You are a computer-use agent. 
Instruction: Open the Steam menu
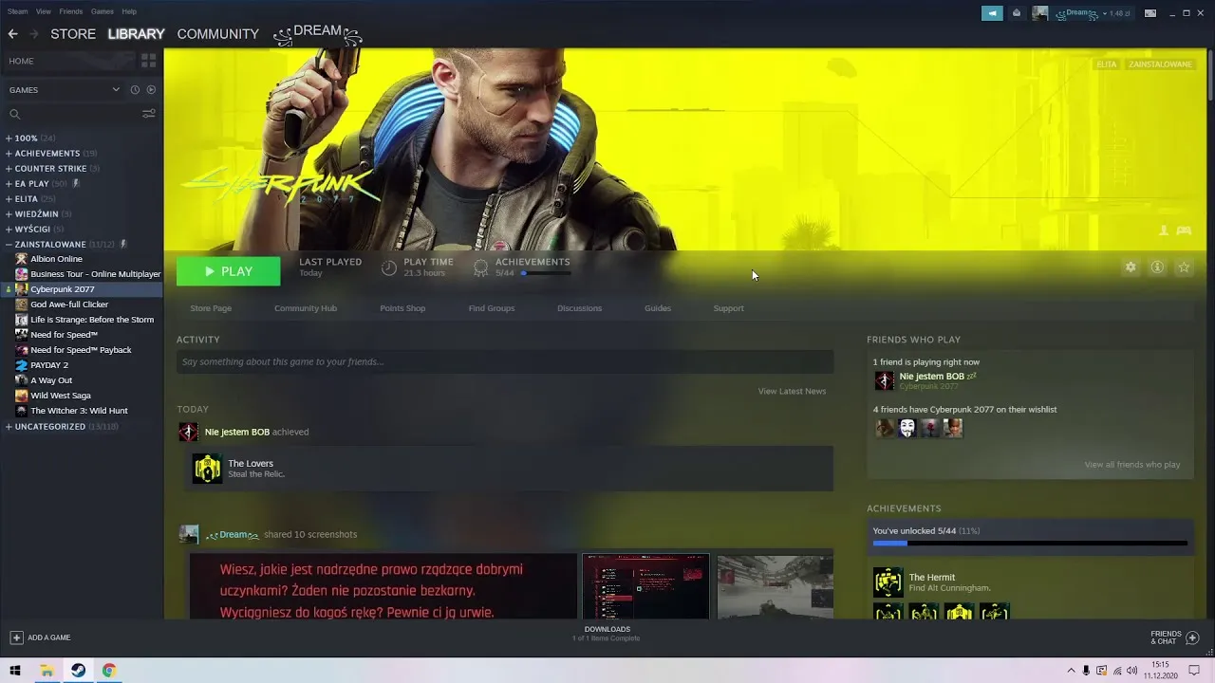[17, 11]
